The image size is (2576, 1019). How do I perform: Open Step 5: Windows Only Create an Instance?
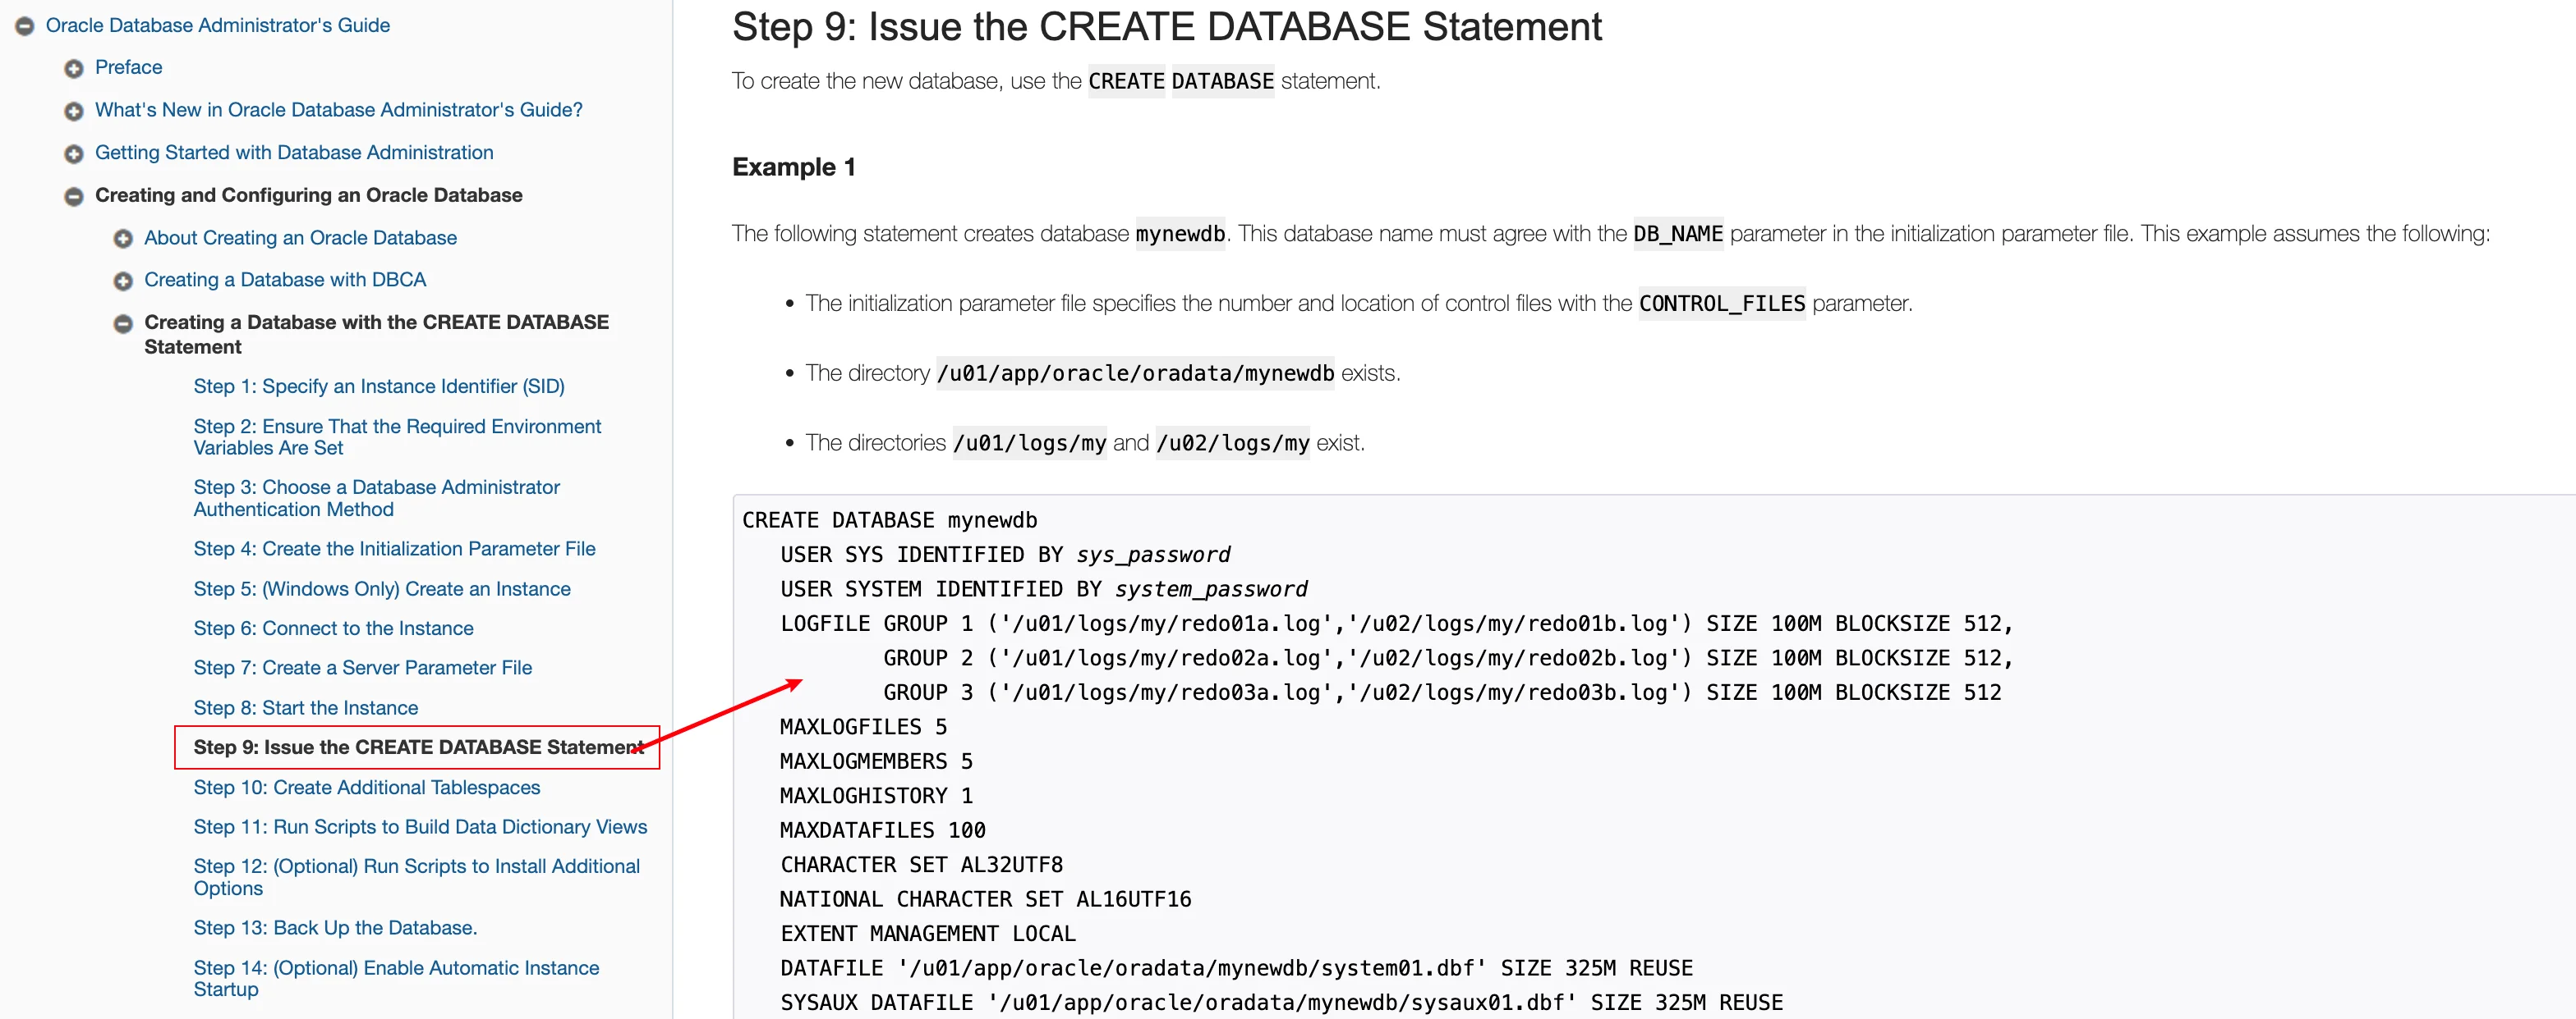coord(381,588)
